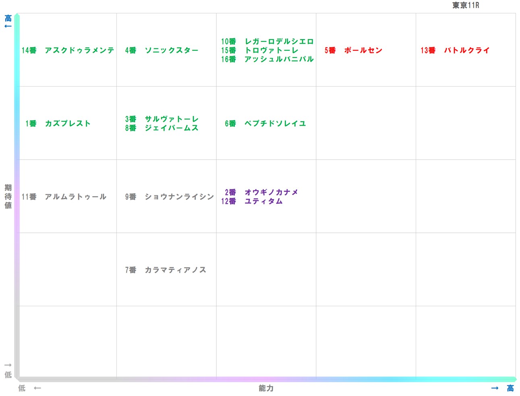The image size is (520, 396).
Task: Select horse 16番 アッシュルバニパル
Action: tap(267, 59)
